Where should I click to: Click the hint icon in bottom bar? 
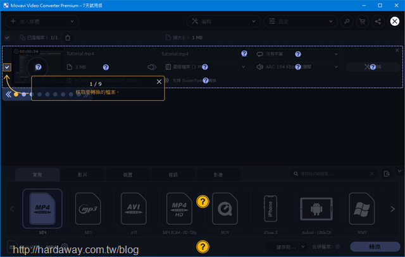pos(202,247)
